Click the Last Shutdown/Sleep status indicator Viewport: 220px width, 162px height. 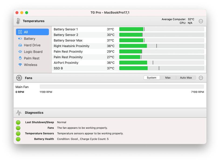(x=18, y=122)
